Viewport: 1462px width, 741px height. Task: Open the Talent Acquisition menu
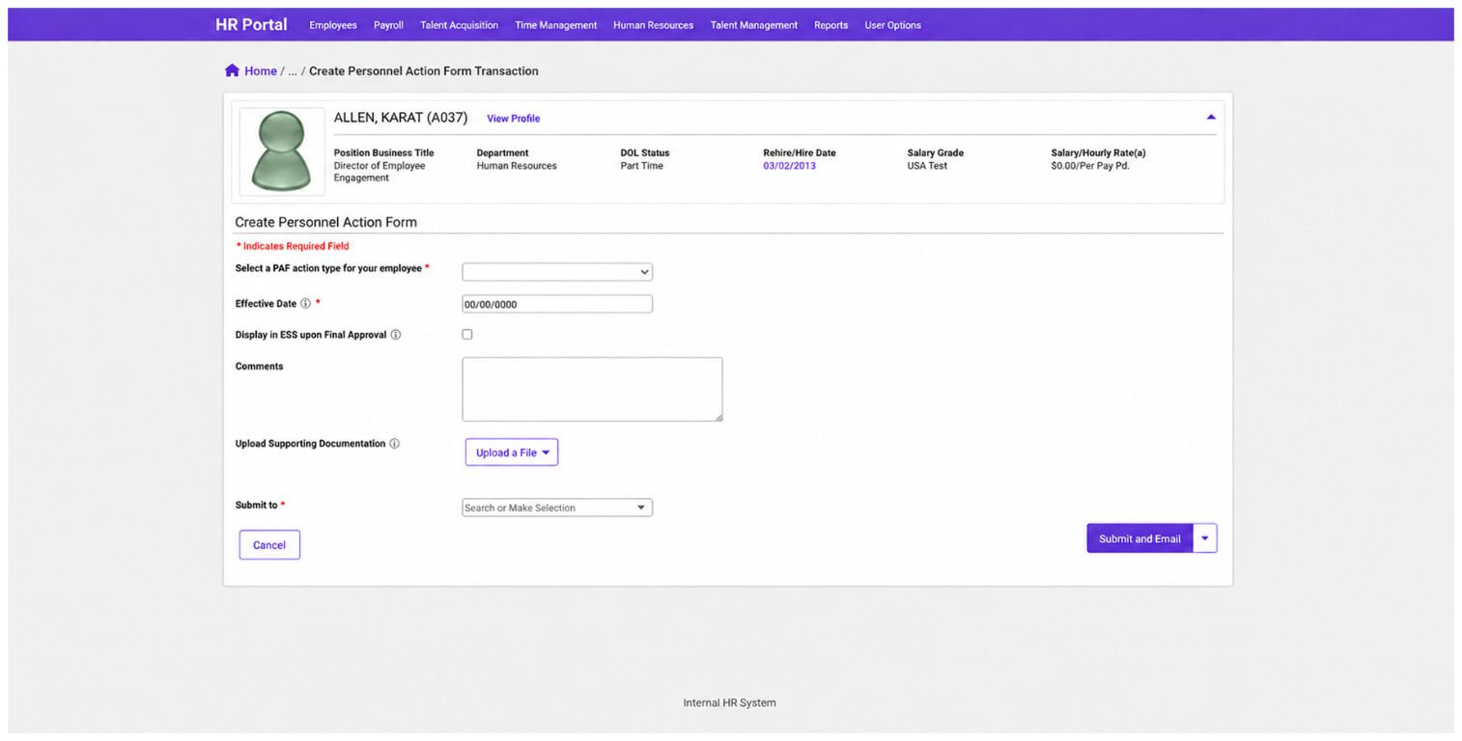(460, 25)
